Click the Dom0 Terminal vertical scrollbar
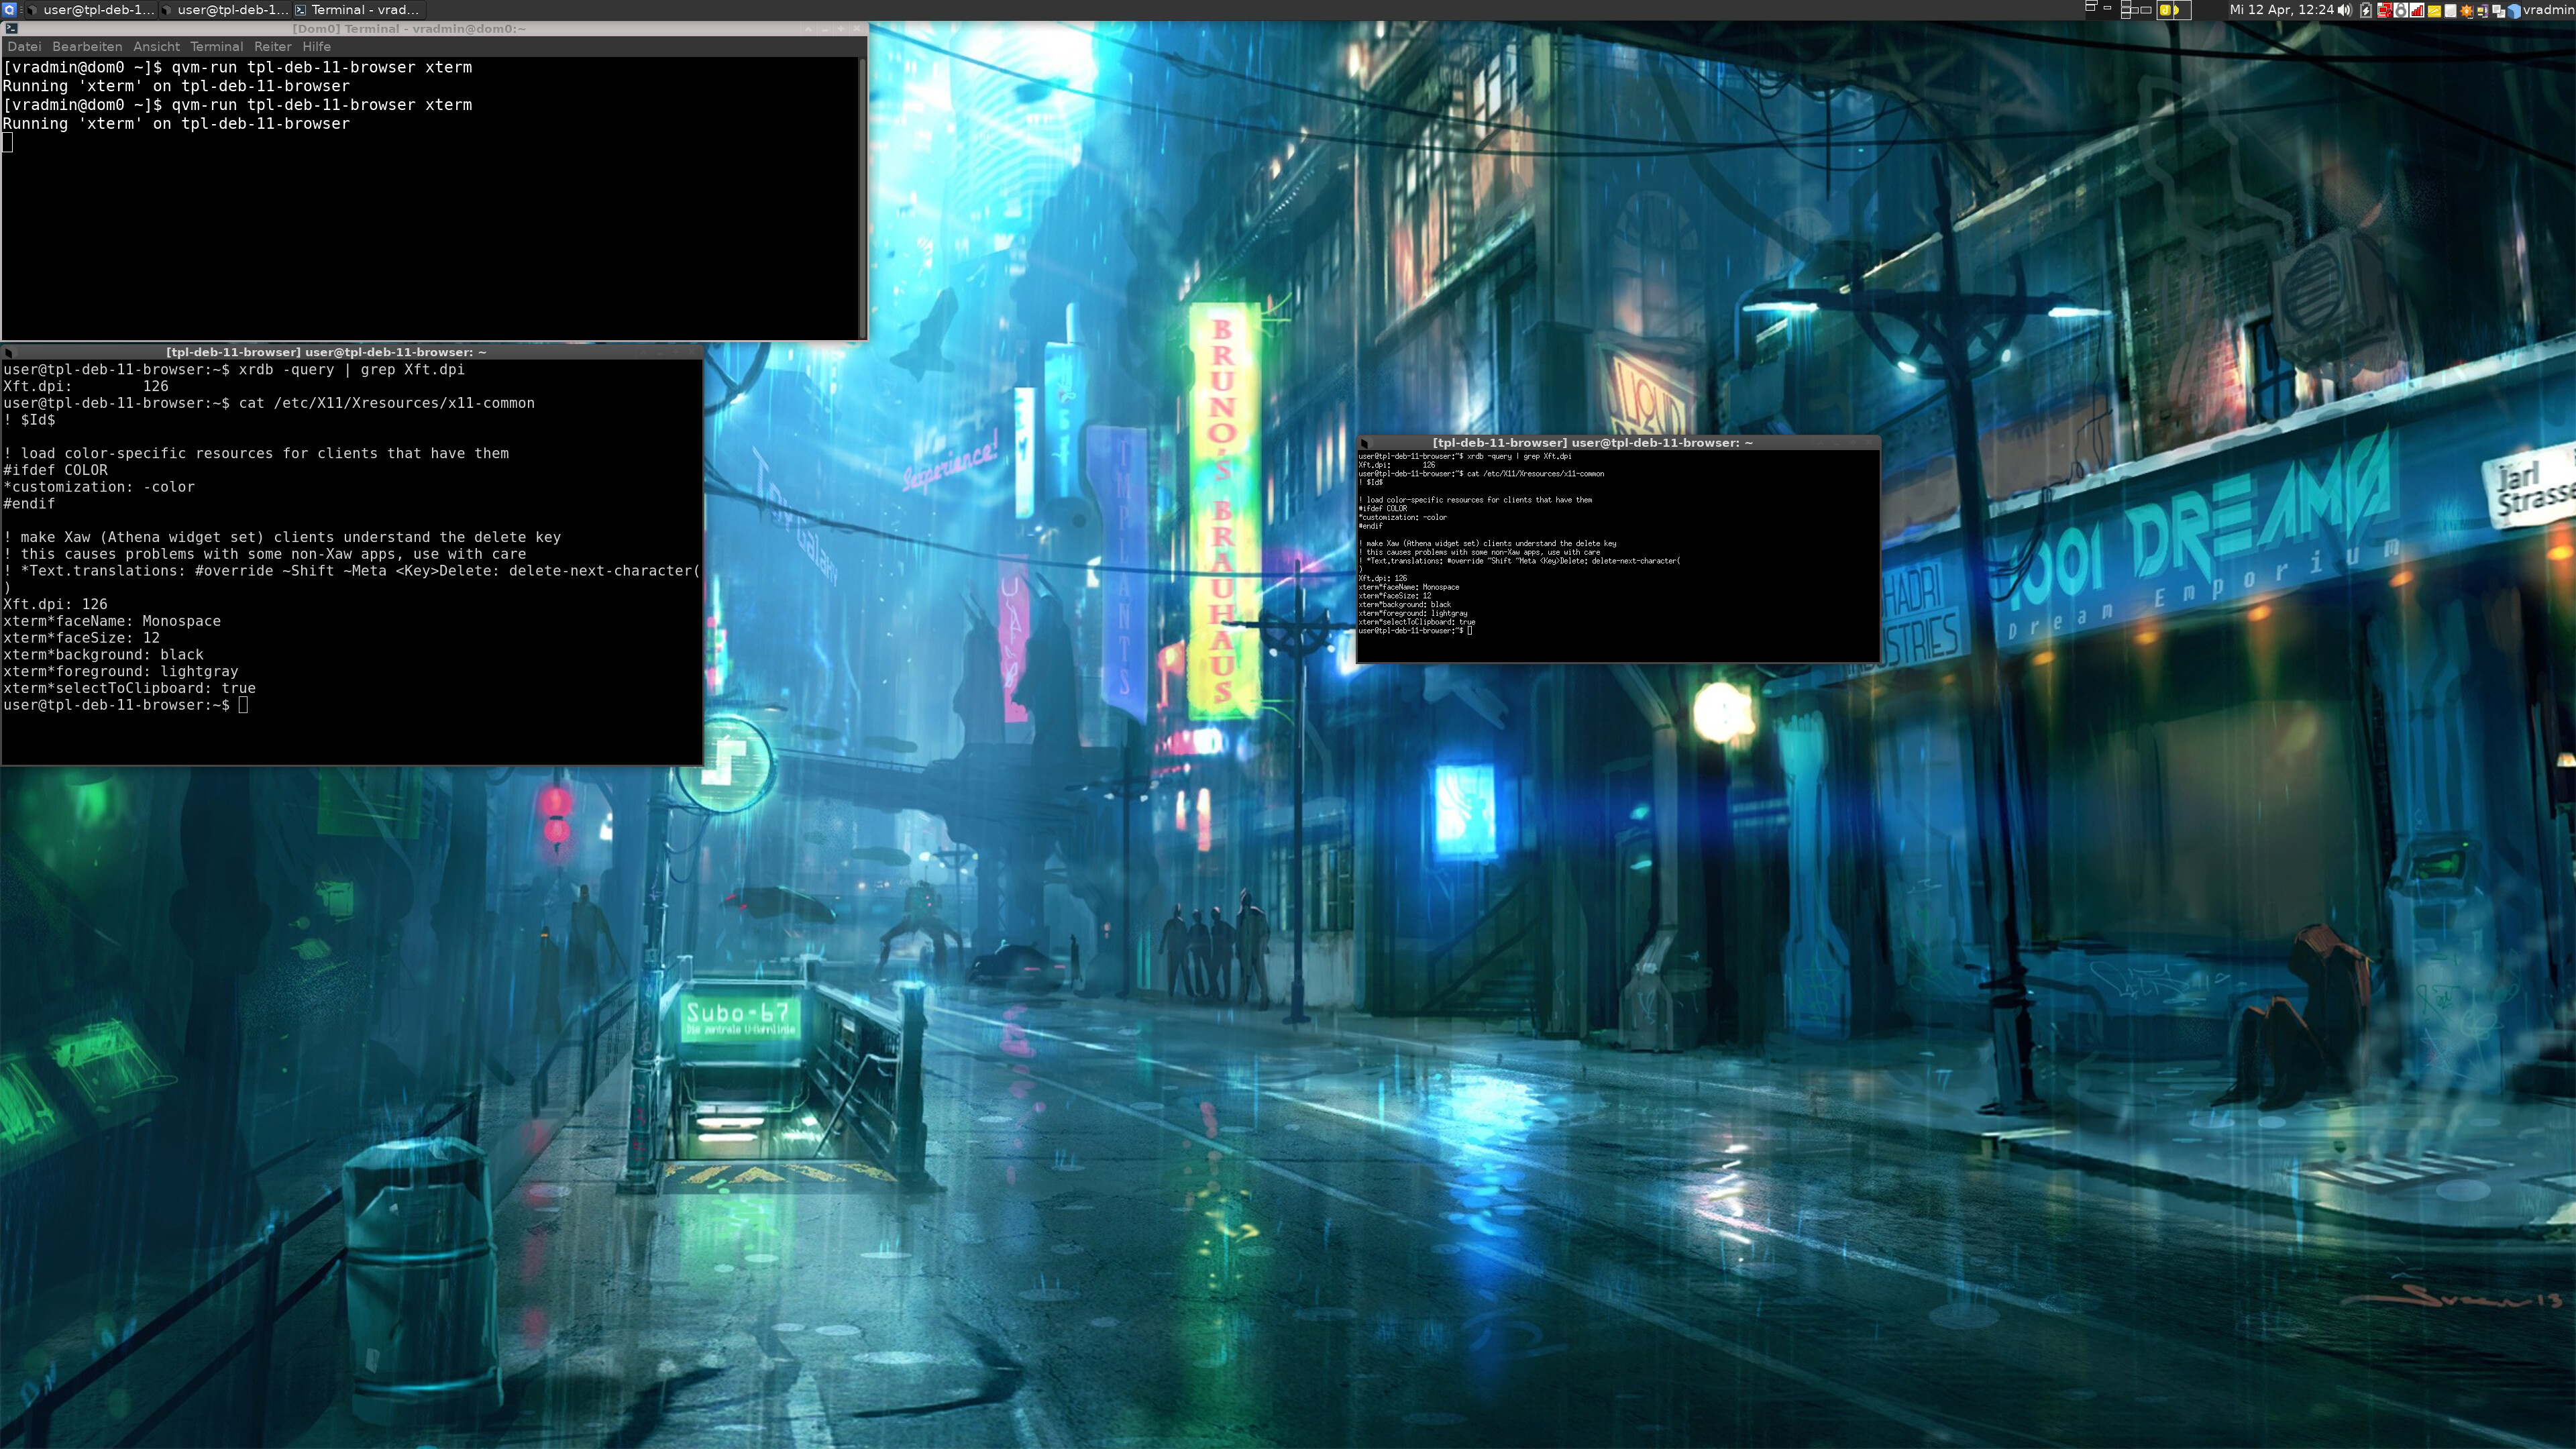Viewport: 2576px width, 1449px height. (862, 198)
